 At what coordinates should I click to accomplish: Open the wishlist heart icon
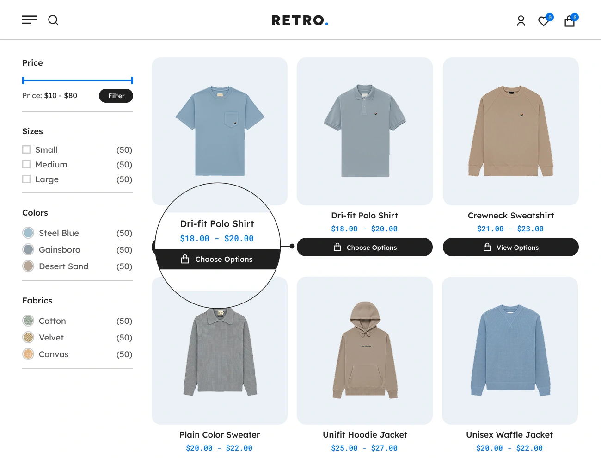[544, 21]
